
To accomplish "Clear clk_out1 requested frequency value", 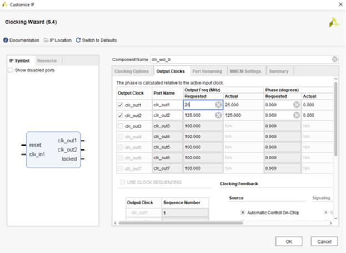I will (218, 105).
